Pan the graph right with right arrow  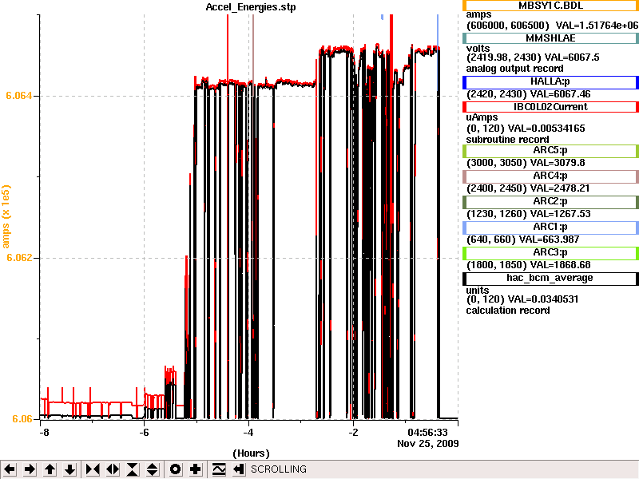(30, 469)
